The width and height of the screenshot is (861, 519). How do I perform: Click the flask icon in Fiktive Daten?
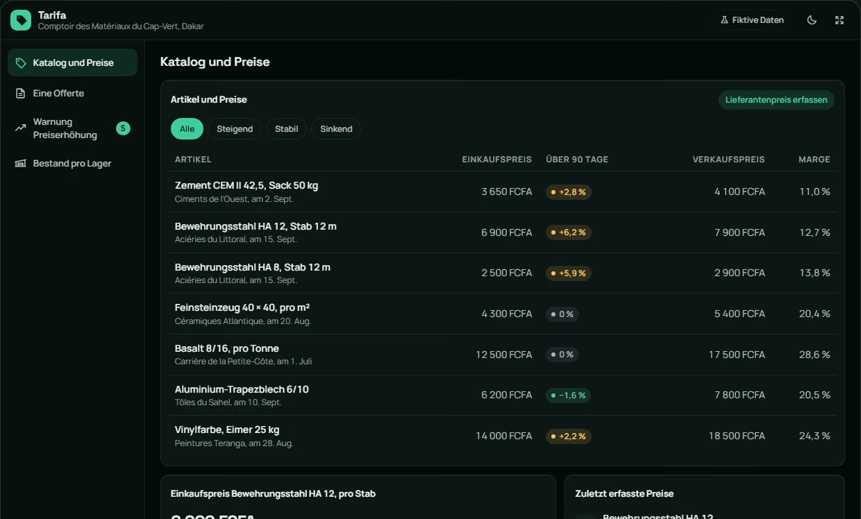(x=724, y=20)
